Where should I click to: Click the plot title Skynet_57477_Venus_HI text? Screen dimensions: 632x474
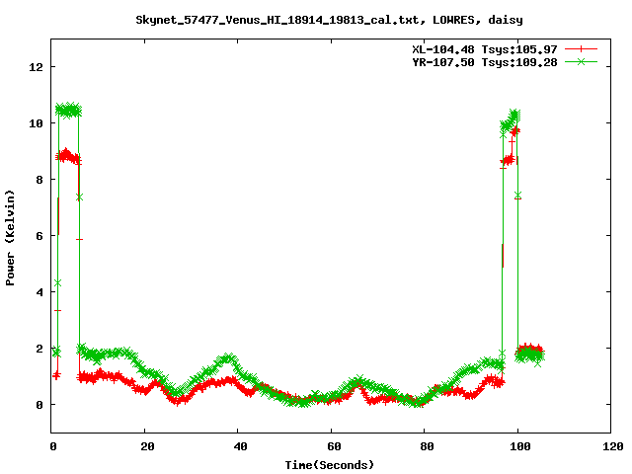coord(329,20)
